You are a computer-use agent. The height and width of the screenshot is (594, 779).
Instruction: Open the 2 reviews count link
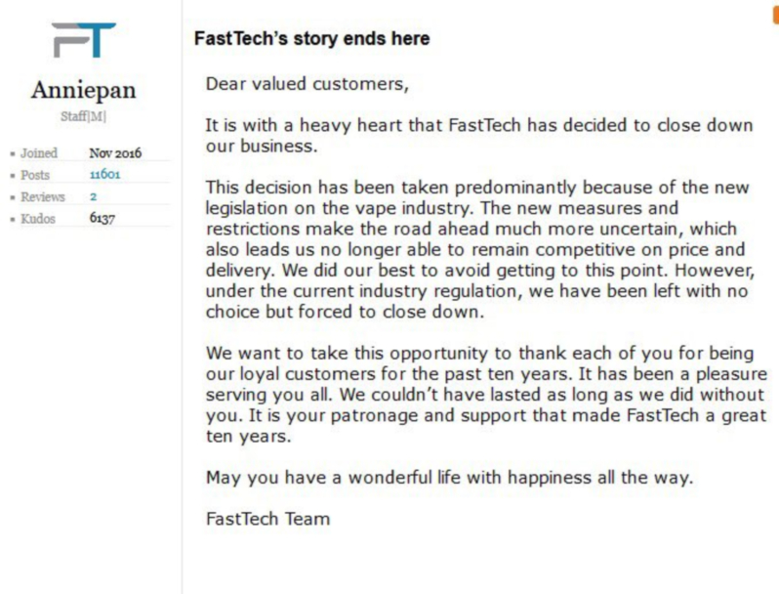coord(94,196)
